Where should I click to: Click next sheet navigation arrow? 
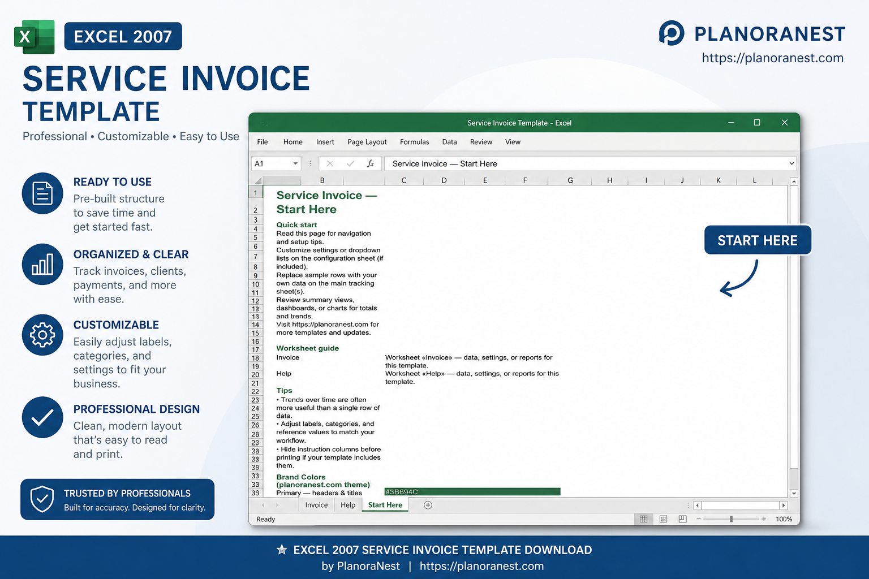(277, 505)
